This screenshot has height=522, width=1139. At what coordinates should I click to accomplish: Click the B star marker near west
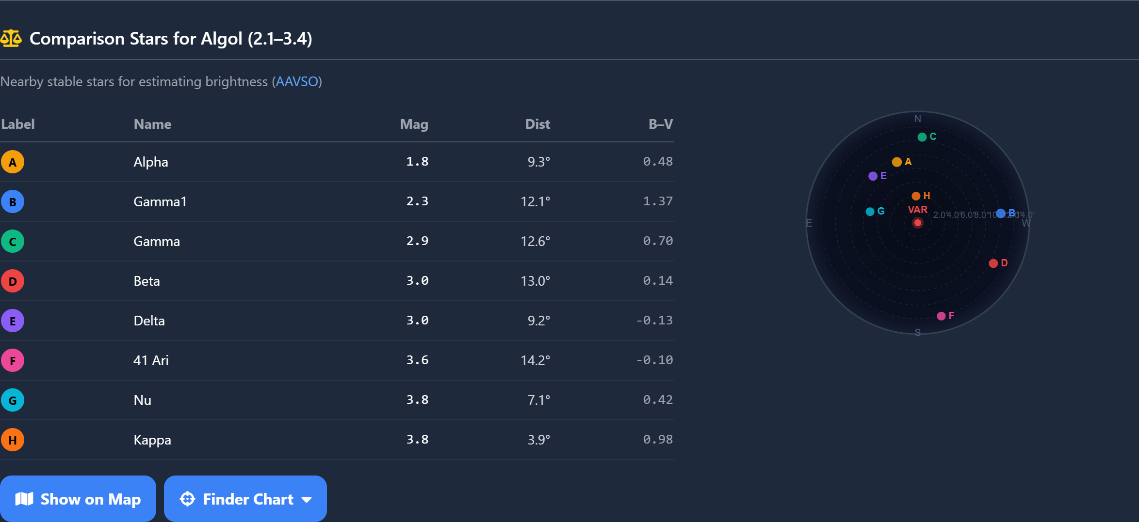pos(1000,213)
